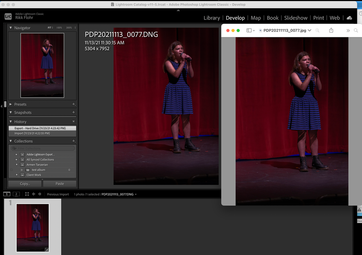Click the filmstrip grid view icon
This screenshot has height=255, width=362.
pyautogui.click(x=27, y=194)
